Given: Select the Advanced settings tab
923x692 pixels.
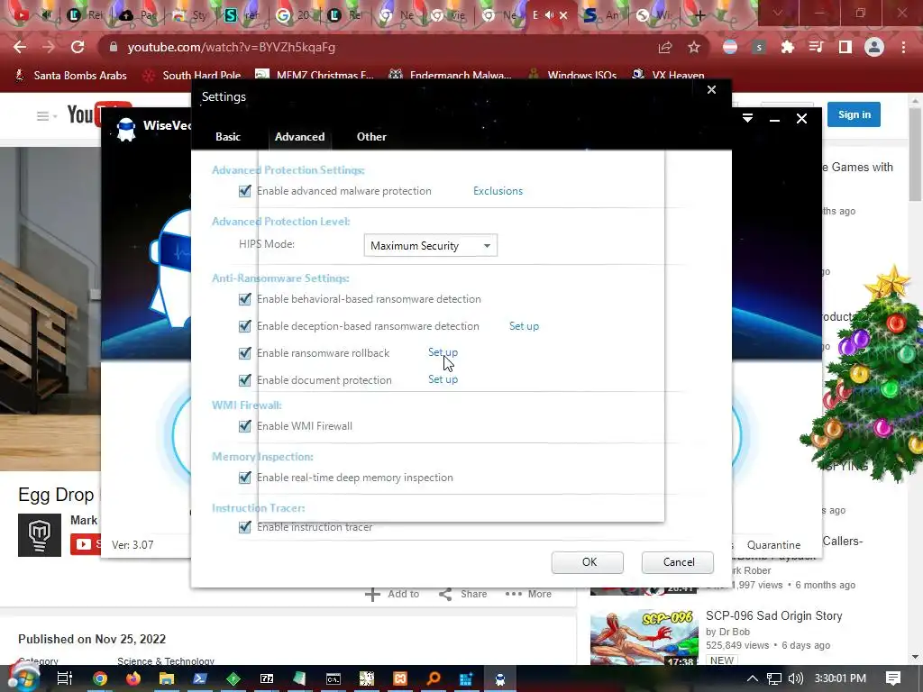Looking at the screenshot, I should point(299,137).
